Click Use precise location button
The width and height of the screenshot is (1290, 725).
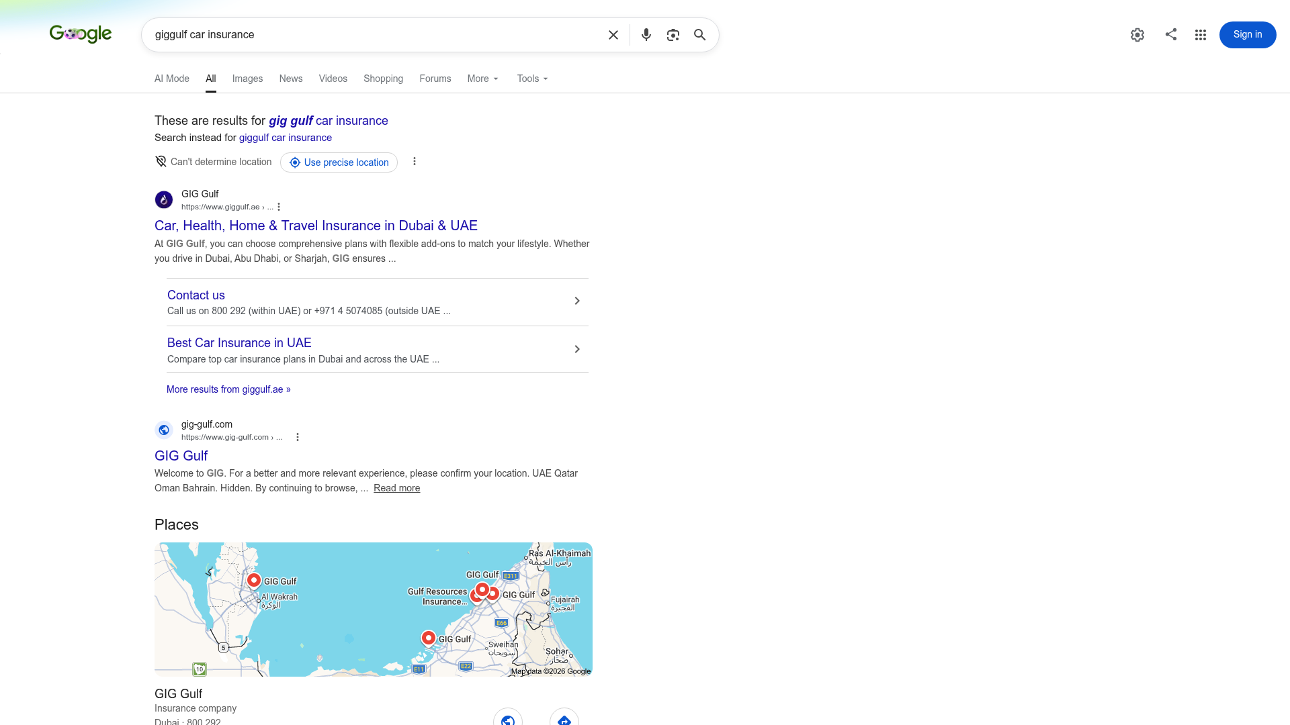click(339, 162)
